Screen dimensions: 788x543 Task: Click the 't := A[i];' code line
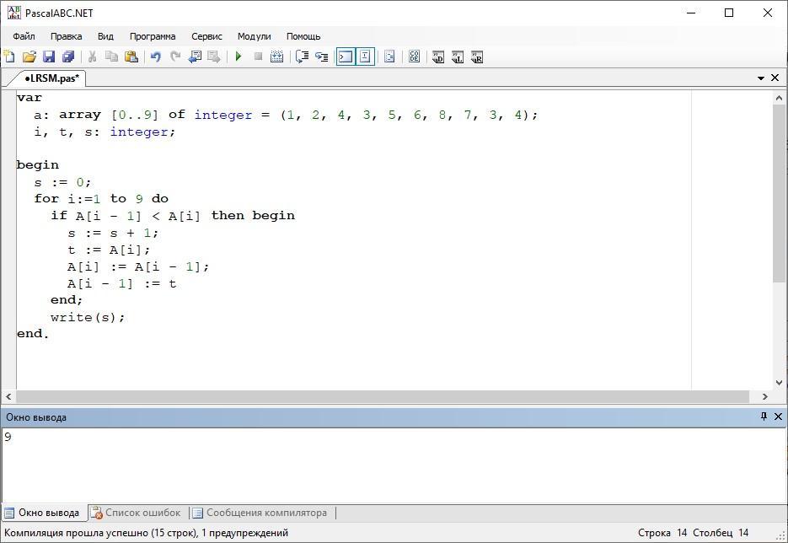point(109,250)
